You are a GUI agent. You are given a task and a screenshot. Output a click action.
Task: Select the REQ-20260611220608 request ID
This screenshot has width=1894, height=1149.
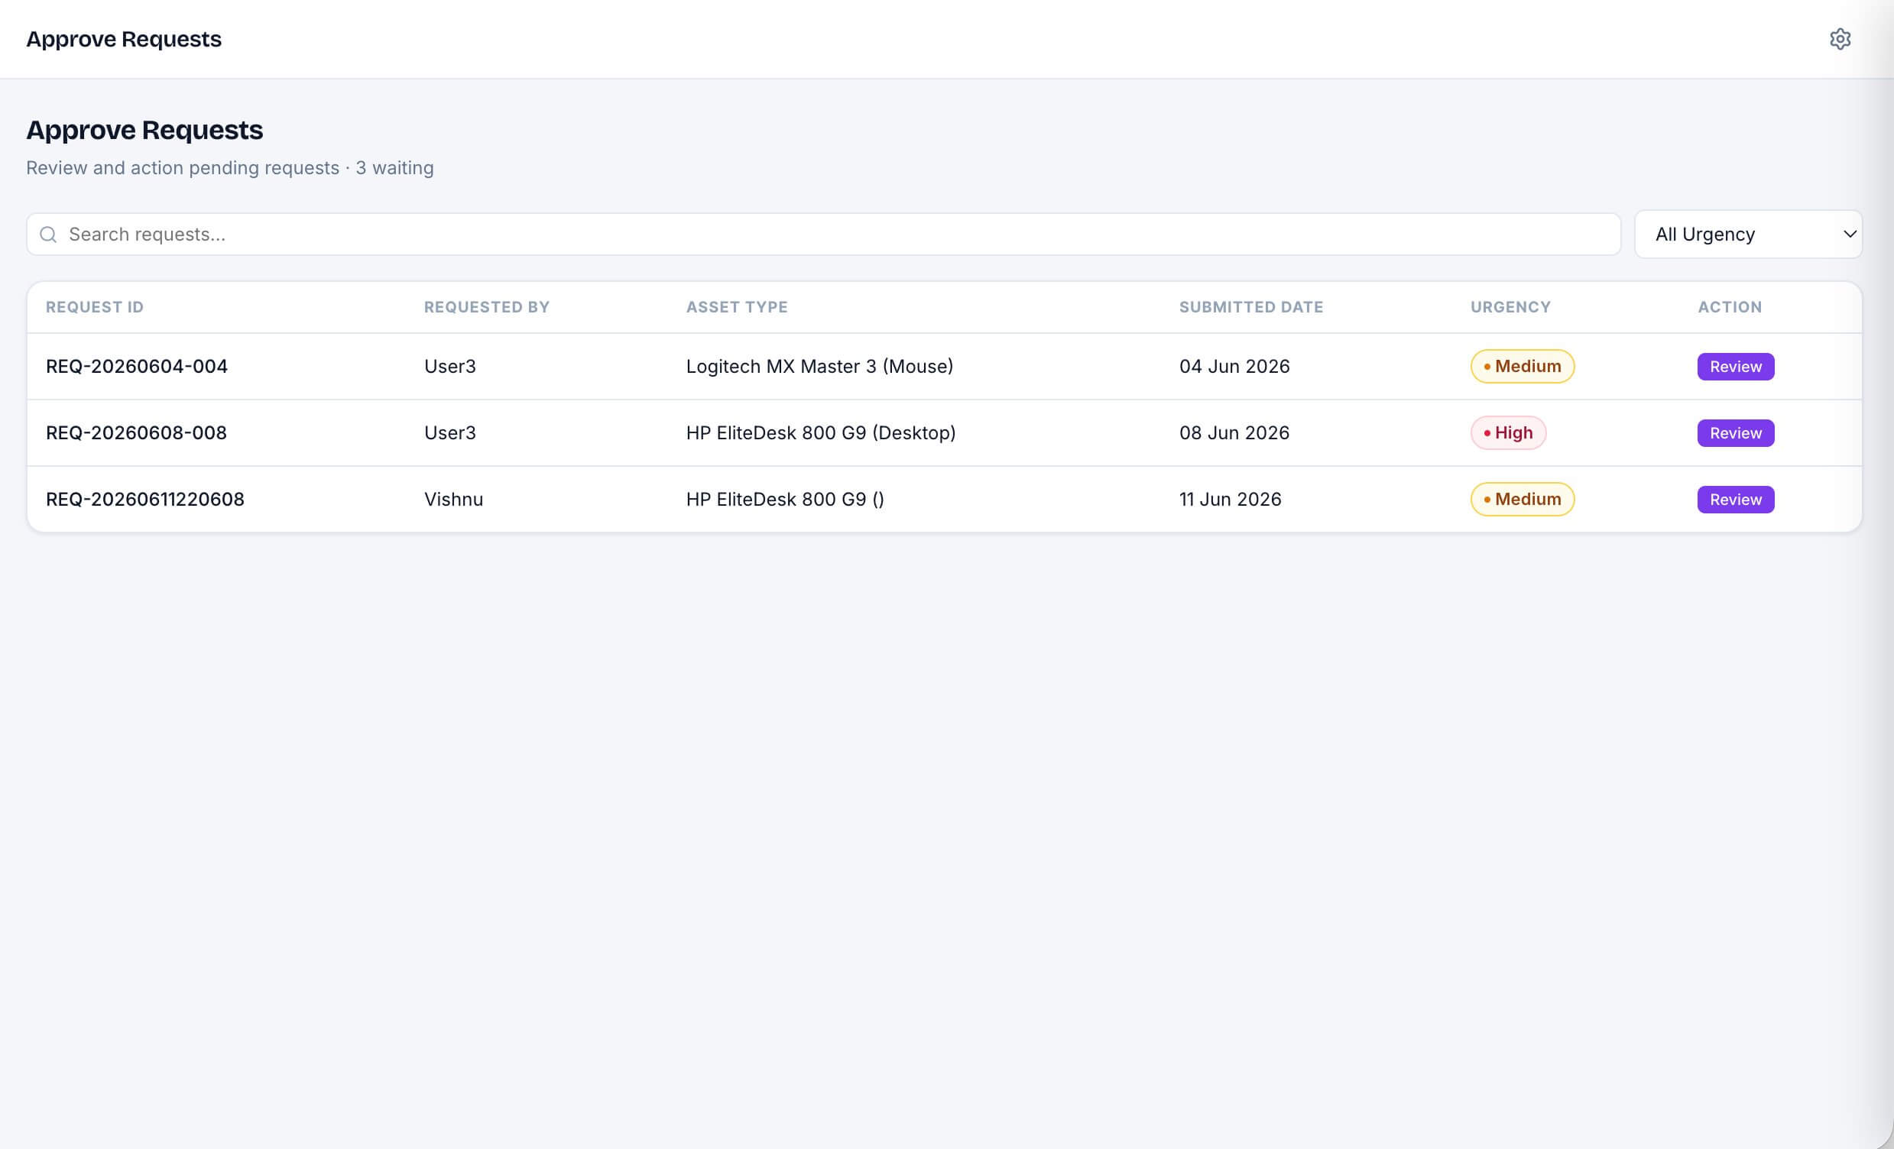click(145, 499)
